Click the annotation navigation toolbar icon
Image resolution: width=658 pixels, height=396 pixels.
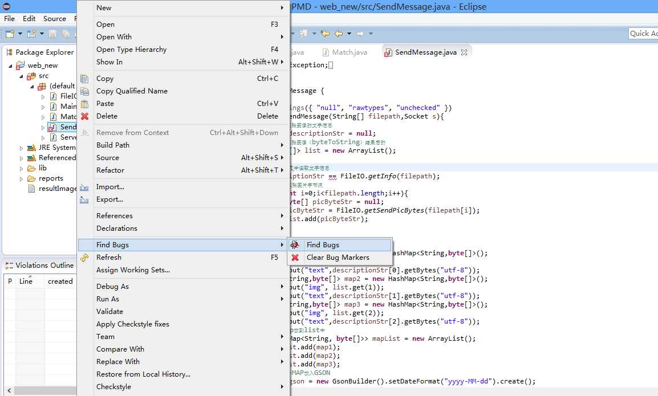tap(303, 33)
